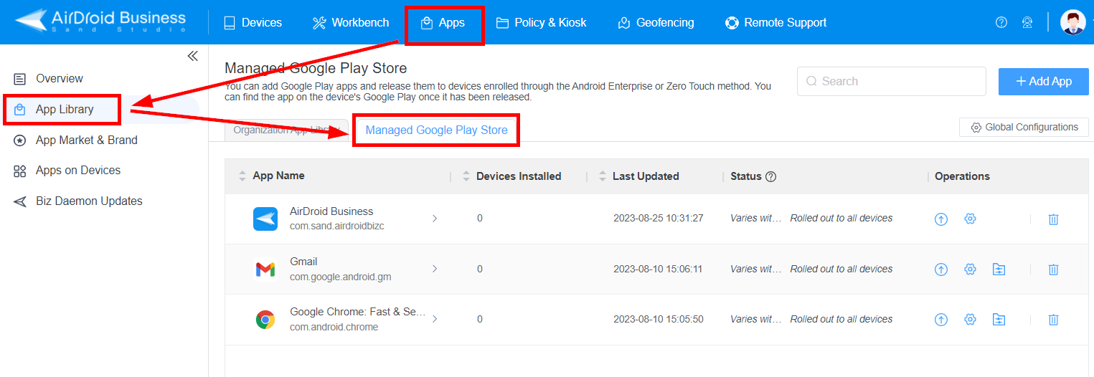Click the Operations column header
The height and width of the screenshot is (377, 1094).
[962, 176]
